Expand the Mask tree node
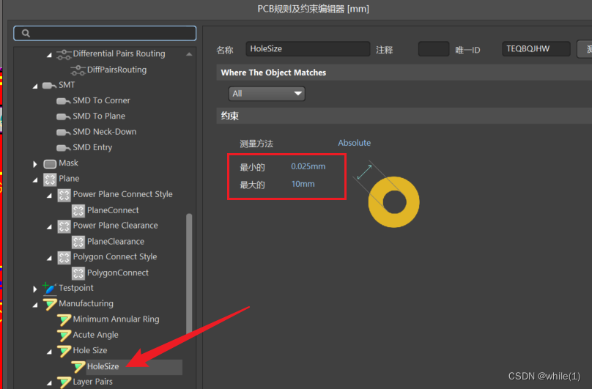The height and width of the screenshot is (389, 592). 34,163
